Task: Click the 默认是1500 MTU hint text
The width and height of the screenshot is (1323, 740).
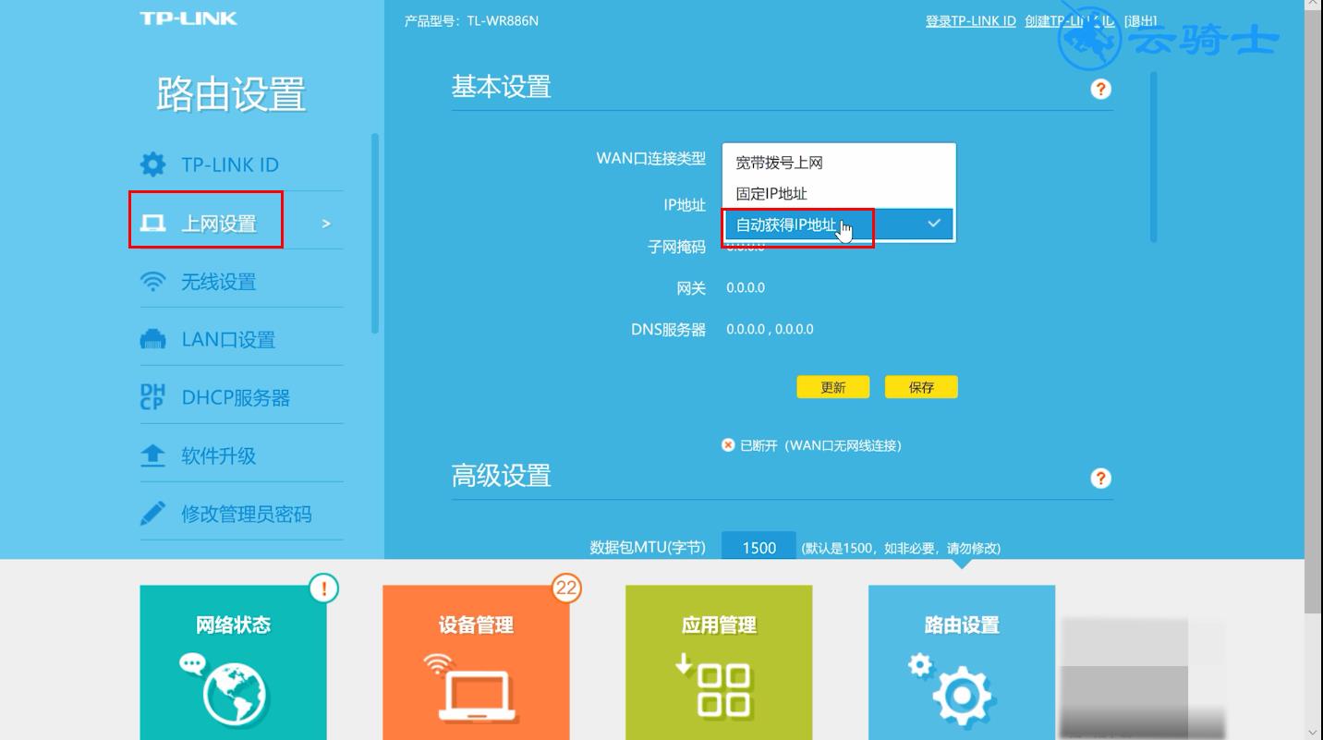Action: [901, 548]
